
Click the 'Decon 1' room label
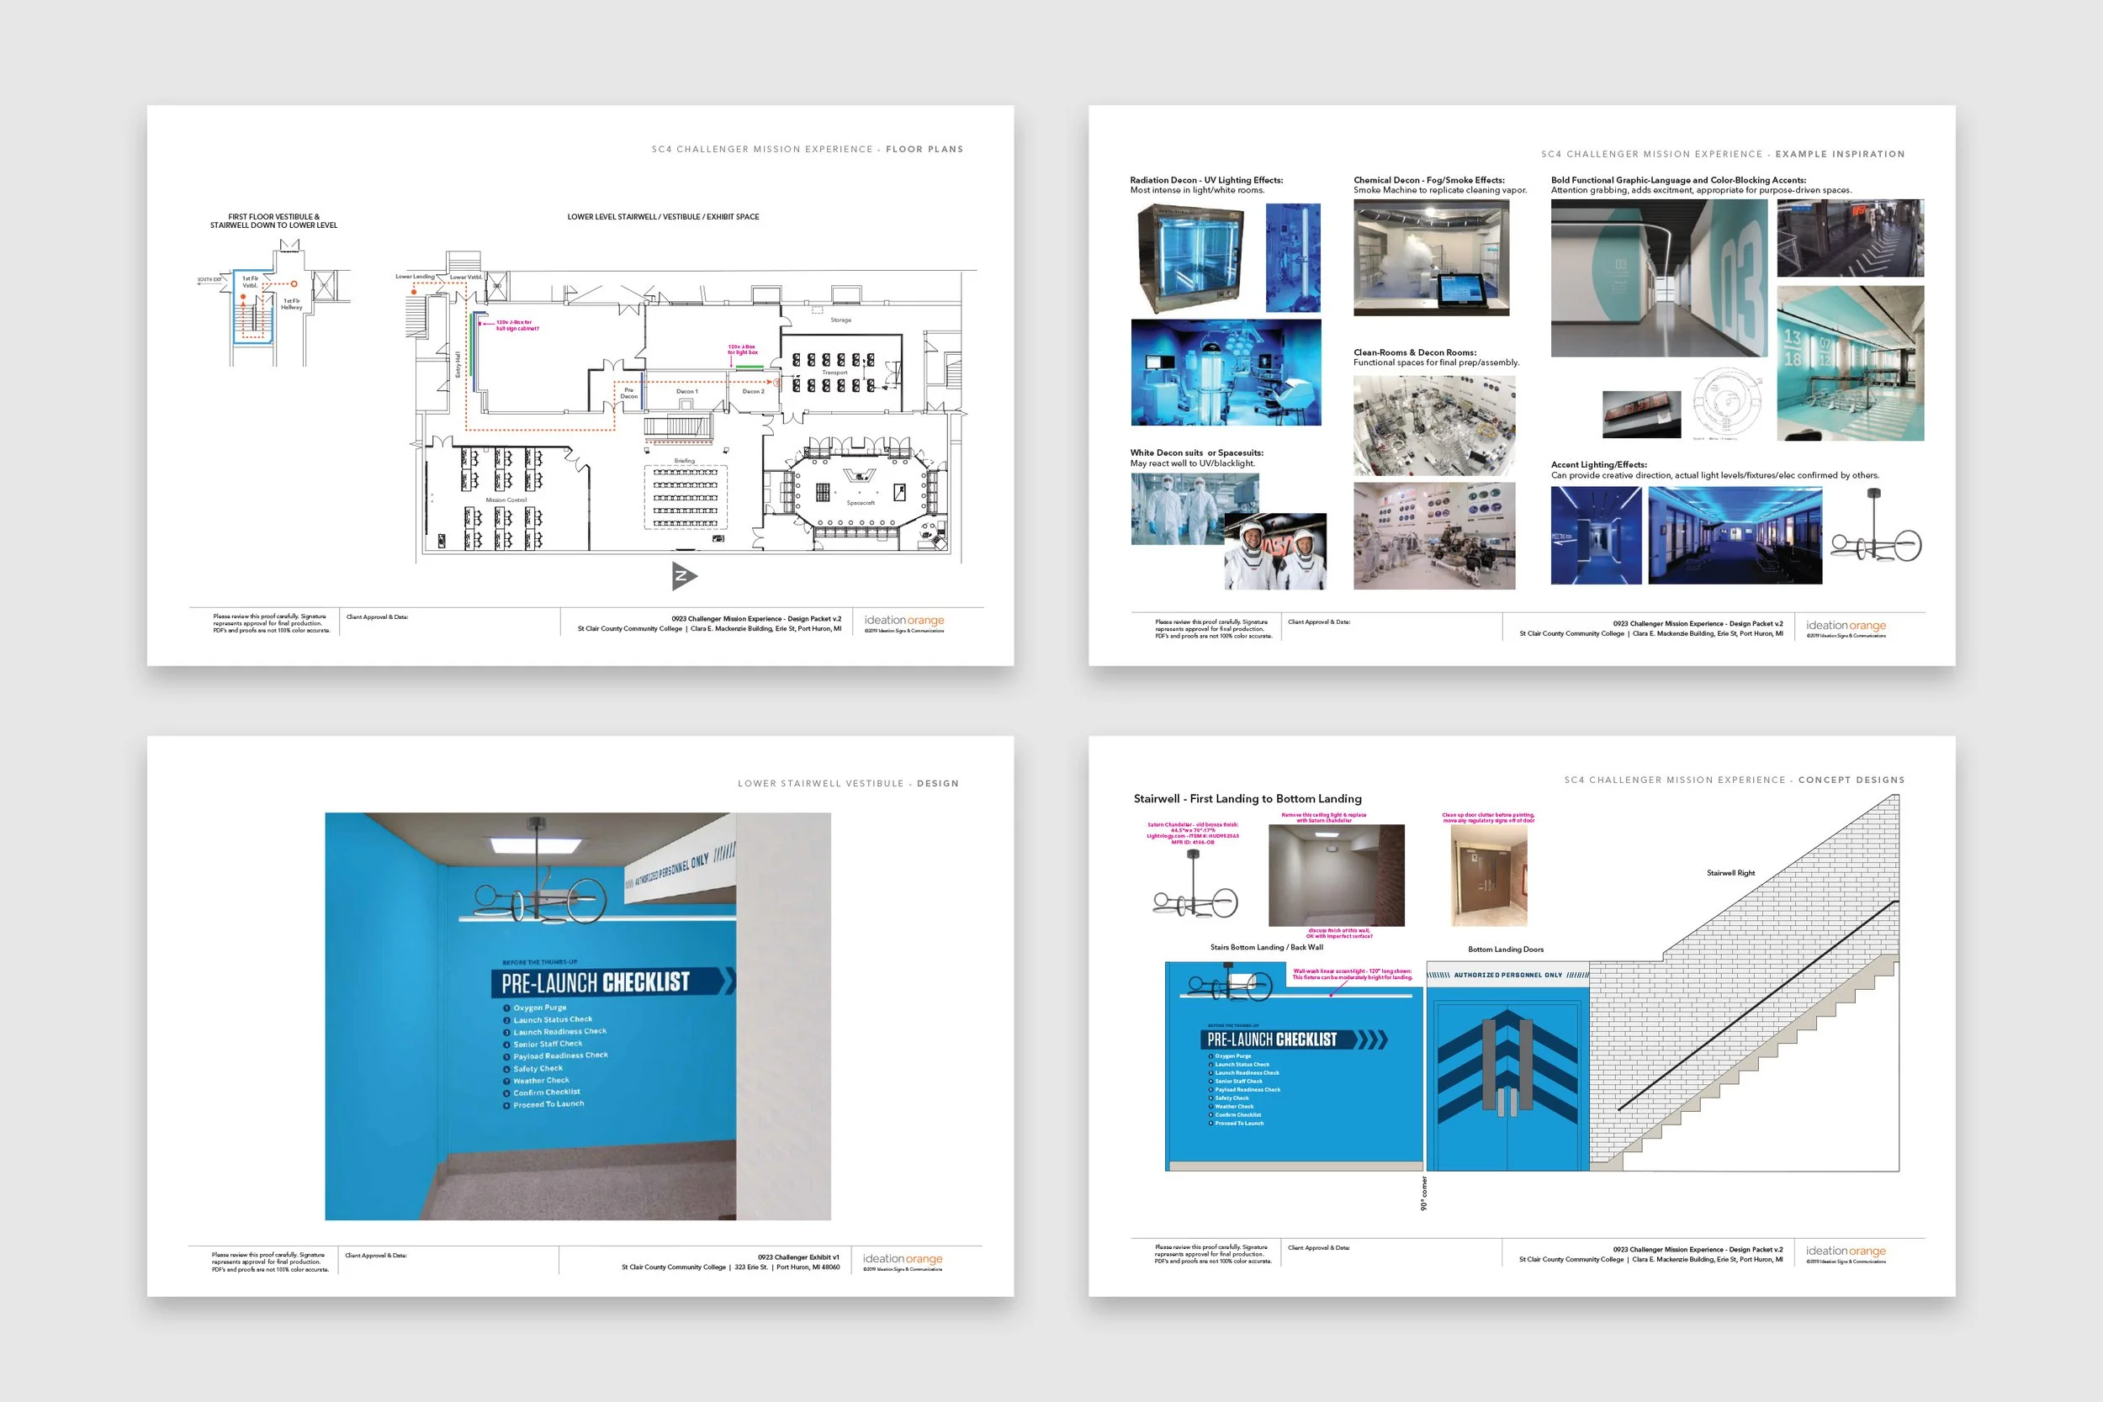[686, 391]
